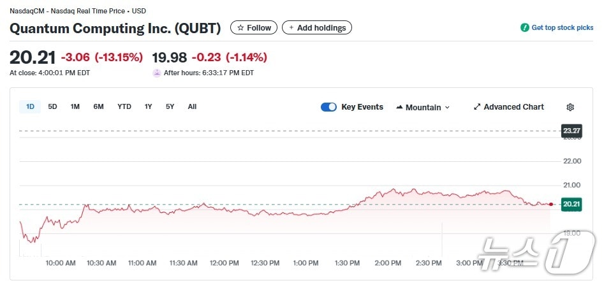Toggle the Key Events switch
This screenshot has height=283, width=604.
(328, 107)
